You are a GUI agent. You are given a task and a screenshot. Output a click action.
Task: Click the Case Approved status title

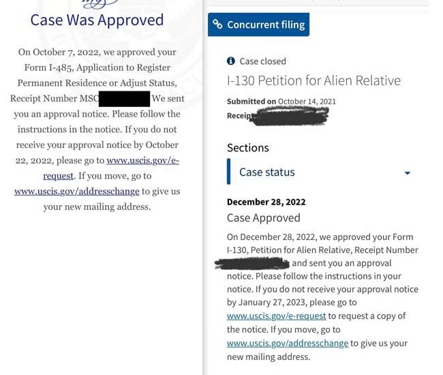point(263,218)
